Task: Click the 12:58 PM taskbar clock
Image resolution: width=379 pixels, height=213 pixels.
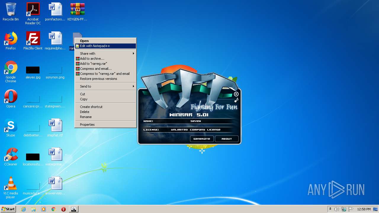Action: point(364,209)
